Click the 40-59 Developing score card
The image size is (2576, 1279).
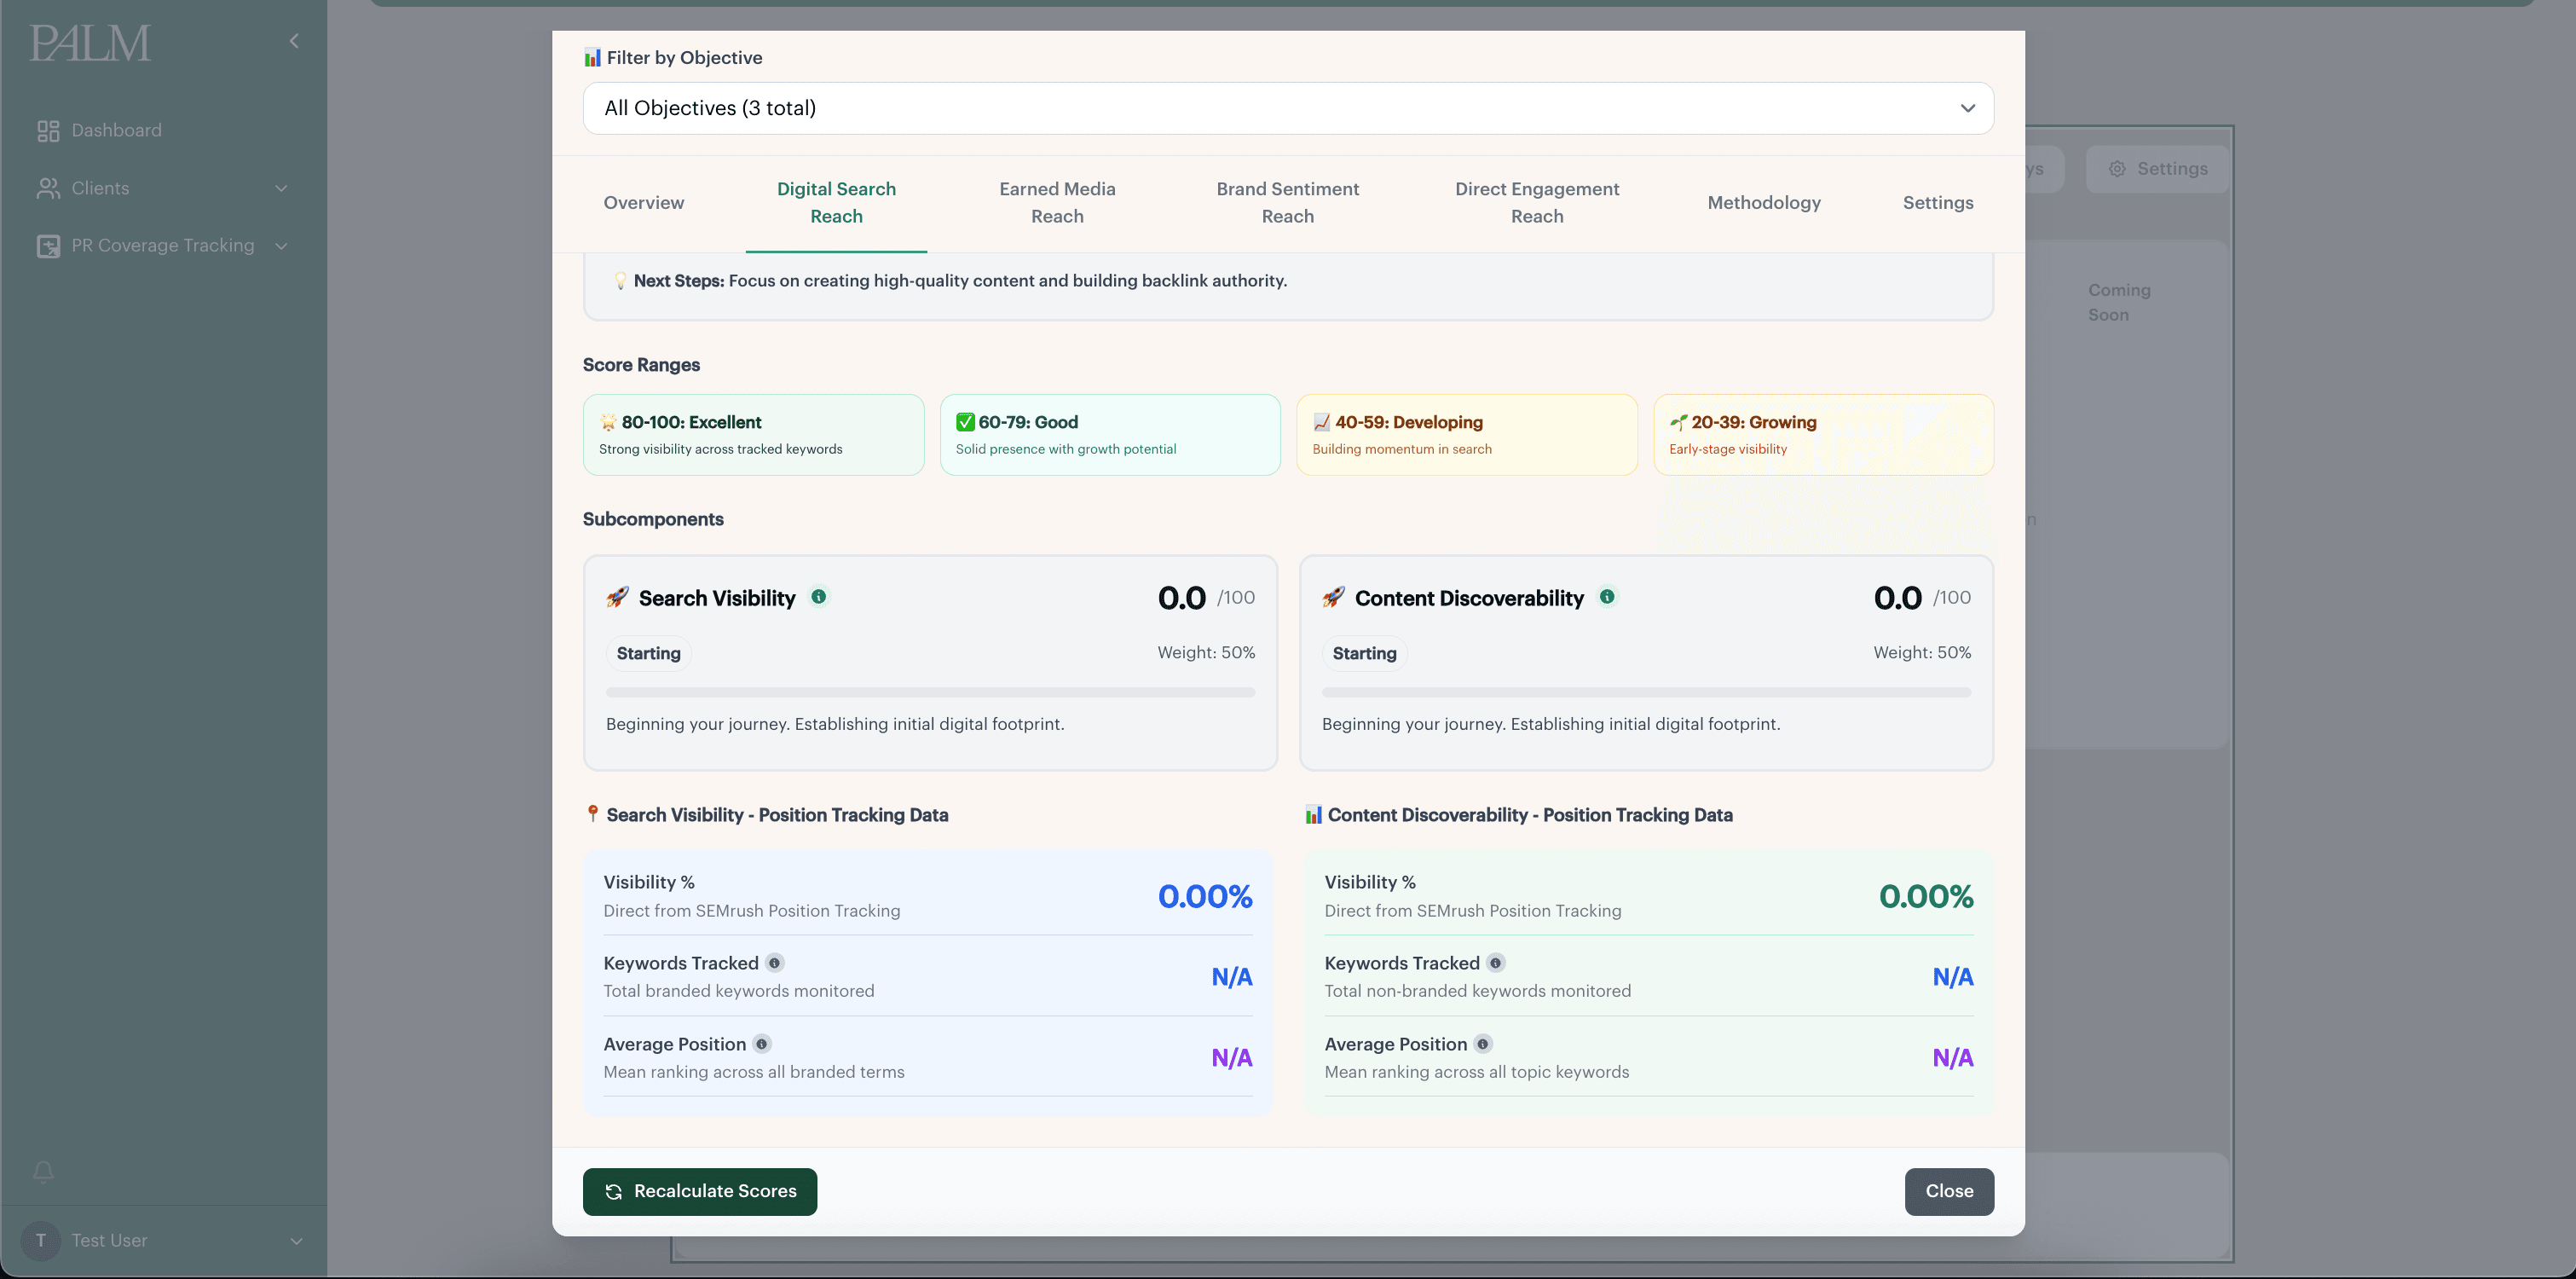coord(1467,435)
